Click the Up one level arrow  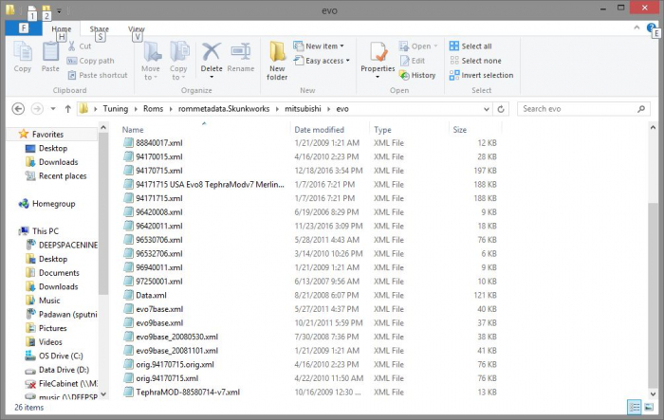(68, 109)
